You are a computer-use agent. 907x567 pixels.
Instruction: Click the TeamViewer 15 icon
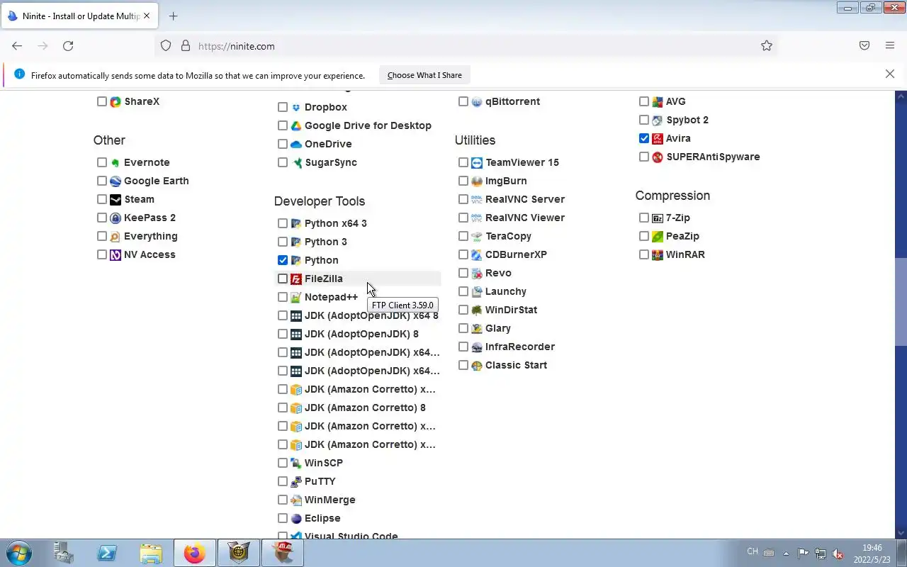pos(477,162)
